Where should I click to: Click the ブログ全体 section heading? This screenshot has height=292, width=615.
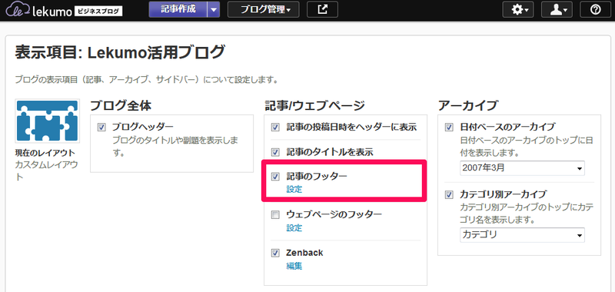pos(121,105)
